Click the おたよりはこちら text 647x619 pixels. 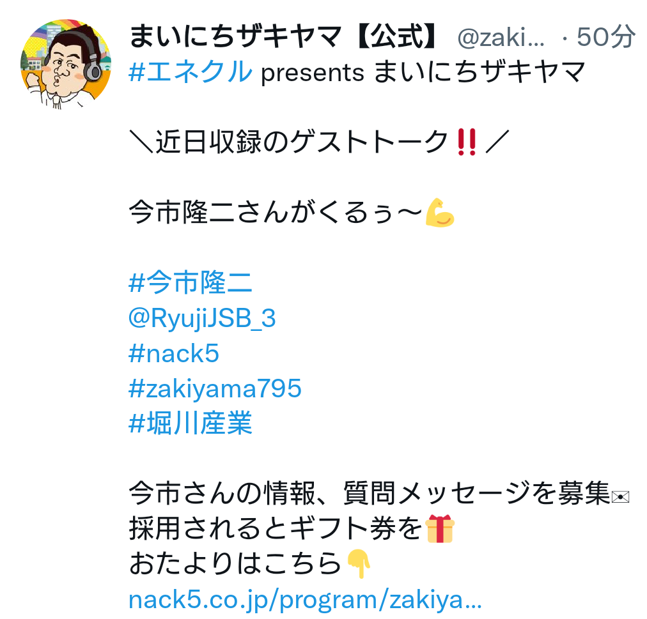click(236, 563)
